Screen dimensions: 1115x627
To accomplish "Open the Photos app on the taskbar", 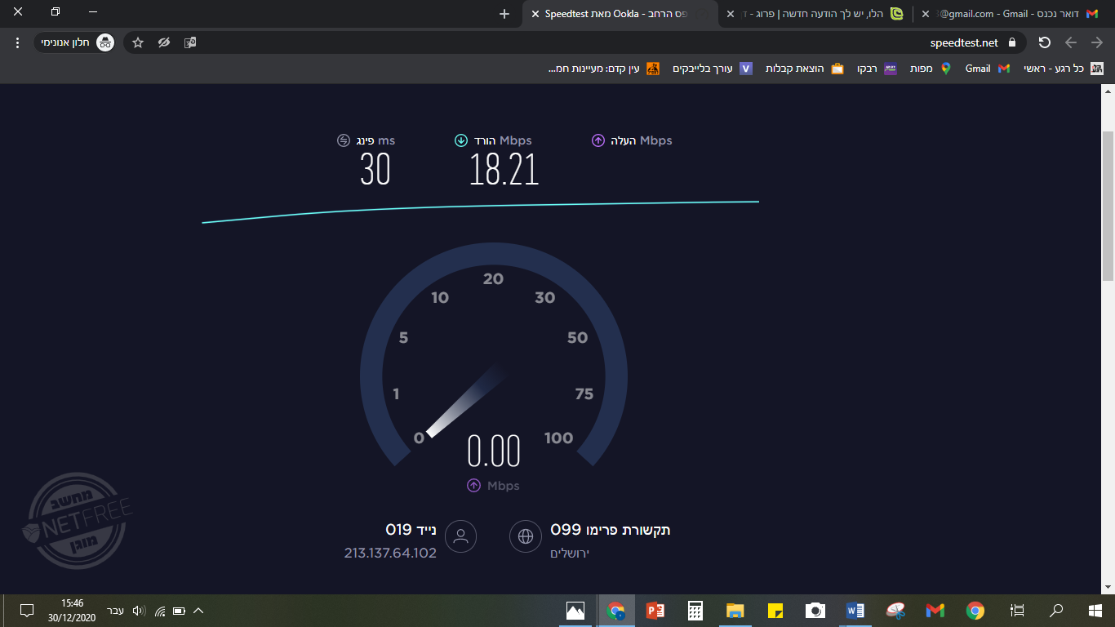I will (575, 610).
